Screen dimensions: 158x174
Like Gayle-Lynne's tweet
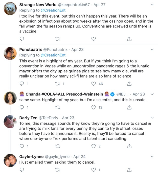click(94, 170)
